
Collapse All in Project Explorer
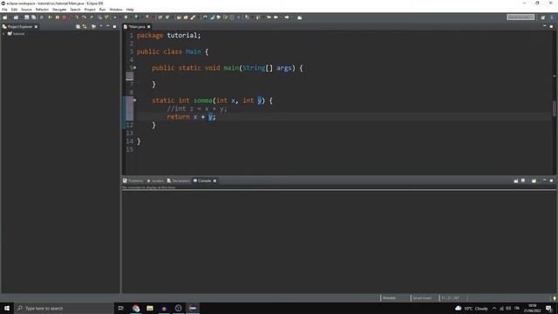[78, 27]
